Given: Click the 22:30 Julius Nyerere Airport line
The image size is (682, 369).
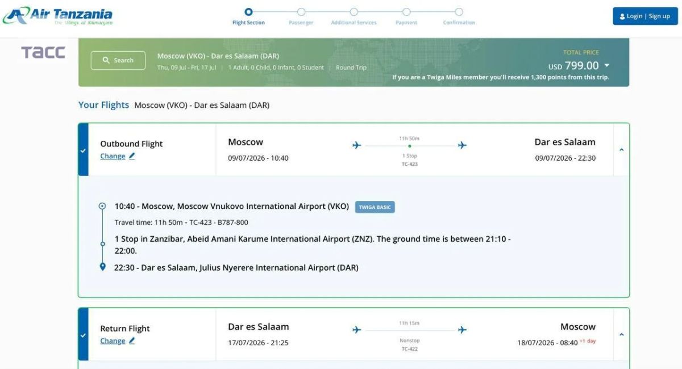Looking at the screenshot, I should point(236,267).
